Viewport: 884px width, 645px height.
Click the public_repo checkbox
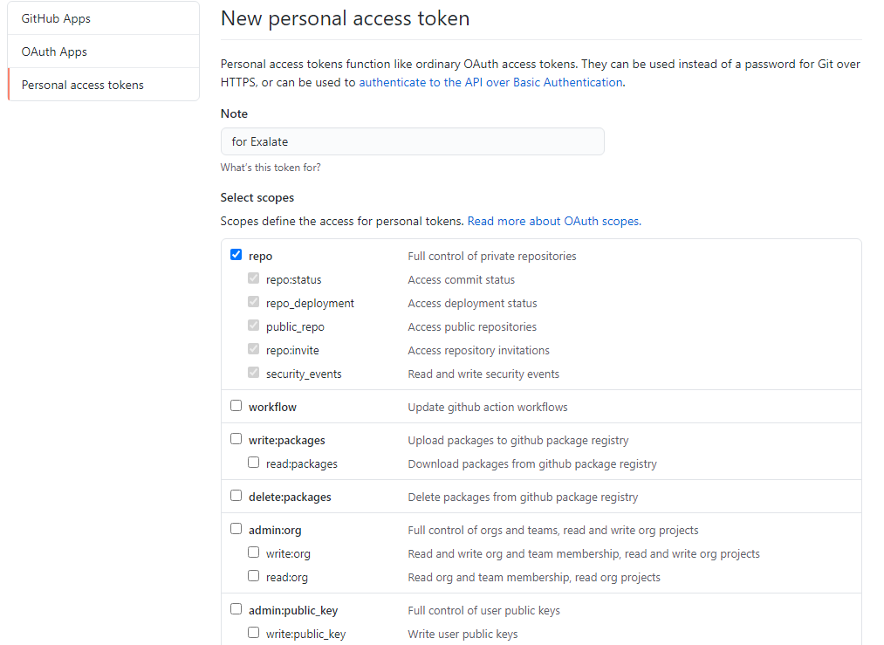[253, 326]
